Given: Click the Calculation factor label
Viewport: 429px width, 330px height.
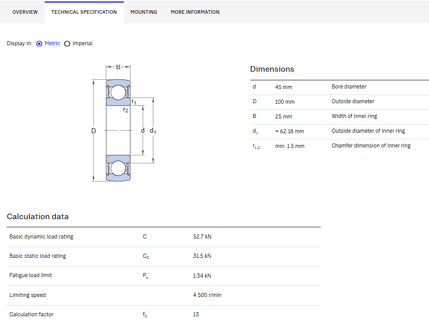Looking at the screenshot, I should [31, 315].
